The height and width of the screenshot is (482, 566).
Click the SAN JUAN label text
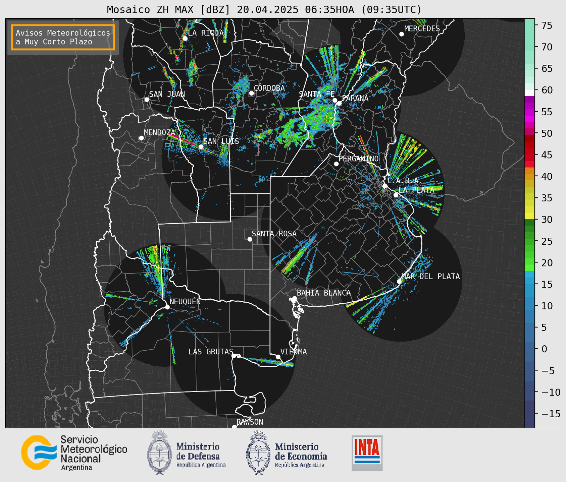167,94
